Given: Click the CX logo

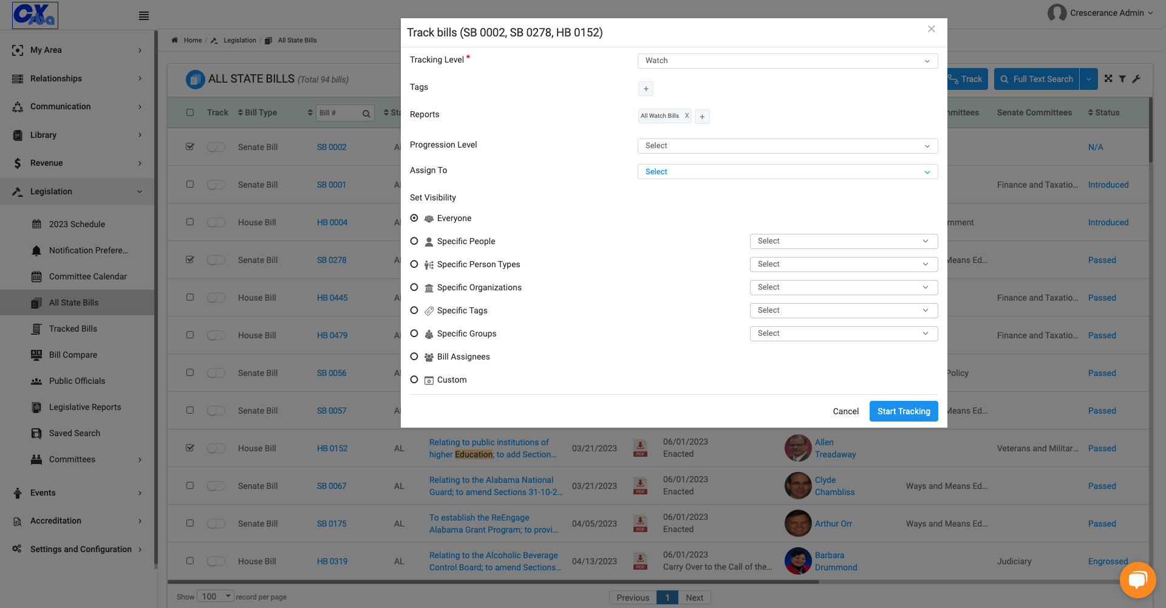Looking at the screenshot, I should tap(35, 15).
